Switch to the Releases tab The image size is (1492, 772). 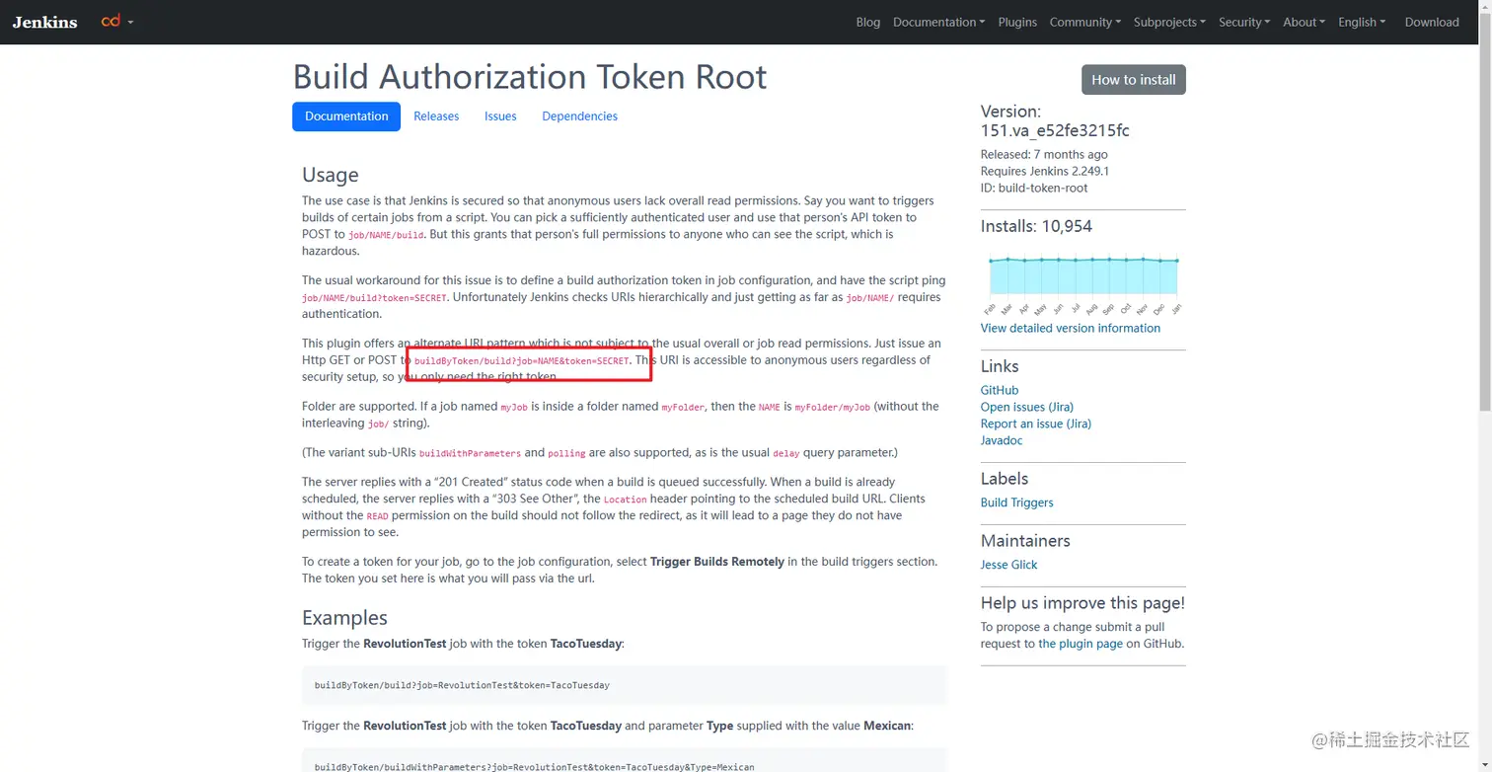click(x=436, y=116)
